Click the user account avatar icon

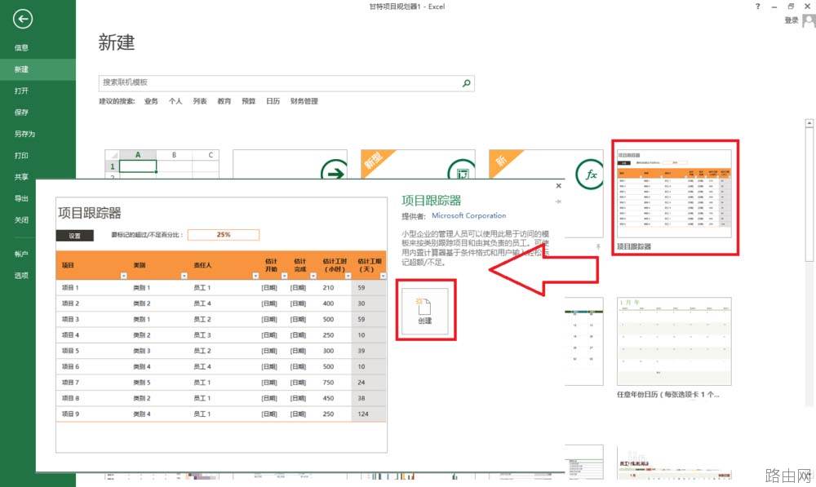809,20
